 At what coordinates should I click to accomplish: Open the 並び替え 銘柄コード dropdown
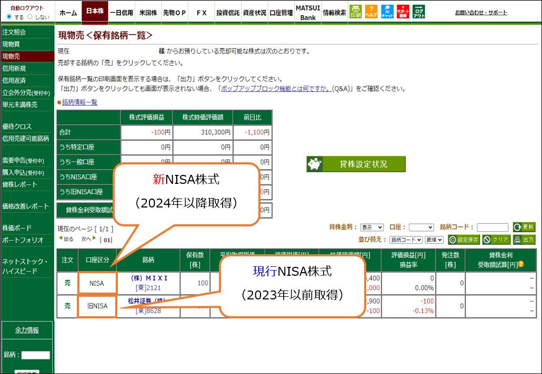coord(406,240)
